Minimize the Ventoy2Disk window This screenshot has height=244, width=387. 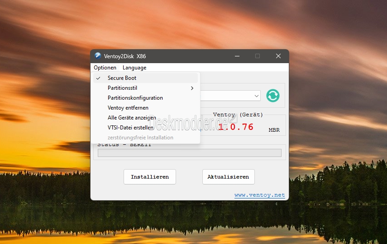tap(237, 56)
